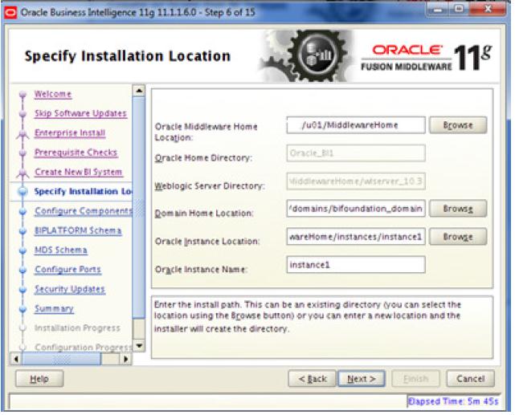Click the Welcome step bullet marker
The height and width of the screenshot is (415, 515).
click(22, 95)
